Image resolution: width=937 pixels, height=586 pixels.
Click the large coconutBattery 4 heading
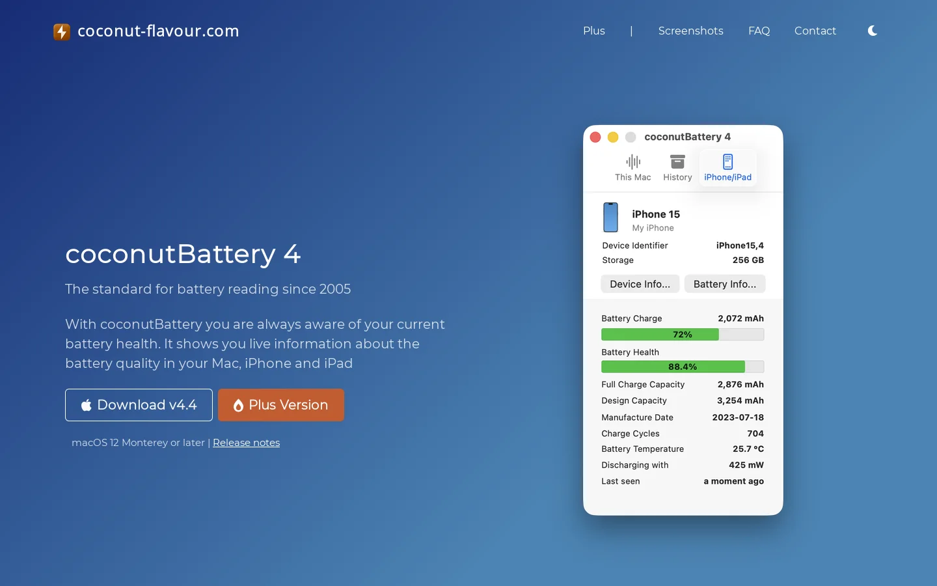click(183, 254)
